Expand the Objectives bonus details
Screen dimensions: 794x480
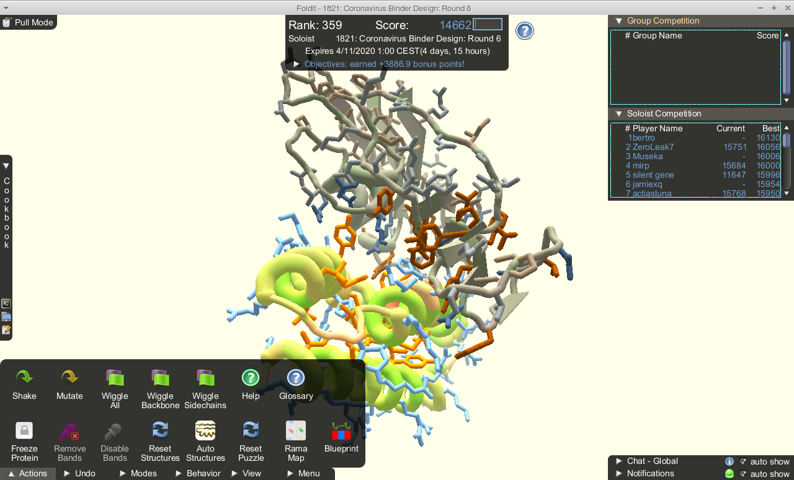click(x=297, y=64)
